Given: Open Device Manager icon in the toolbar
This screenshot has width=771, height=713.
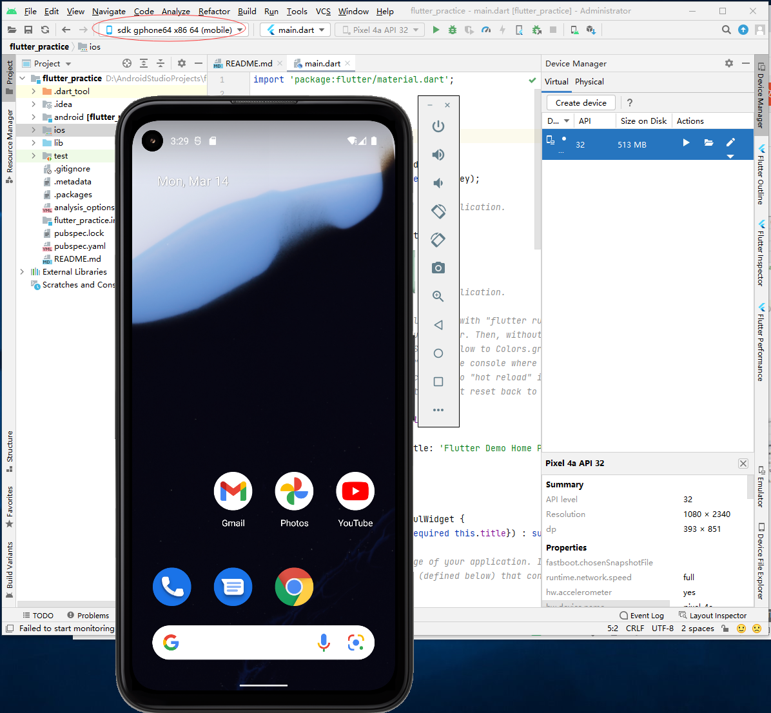Looking at the screenshot, I should [574, 30].
